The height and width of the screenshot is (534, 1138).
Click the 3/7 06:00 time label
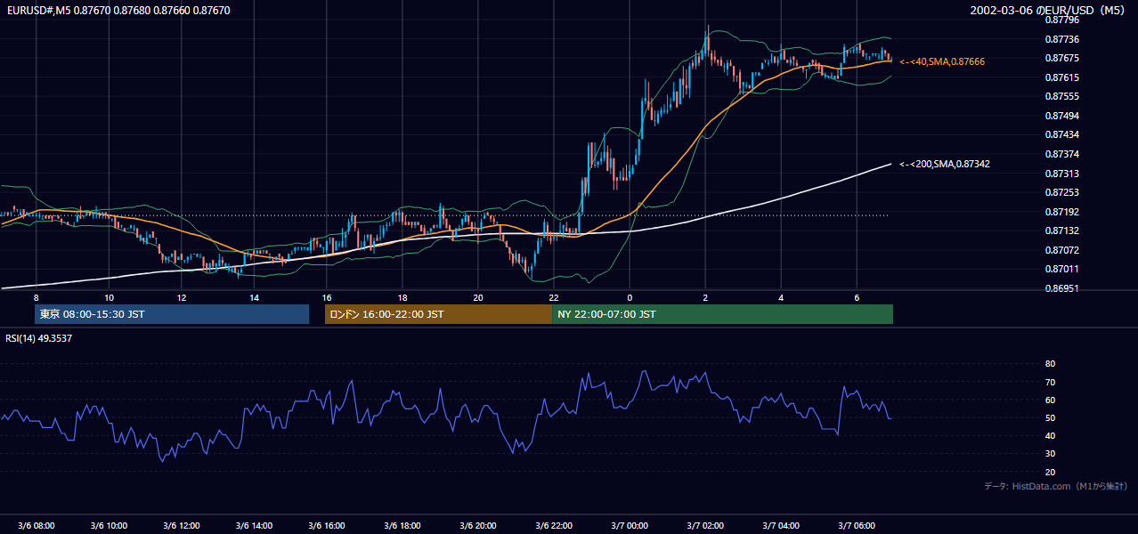point(857,525)
